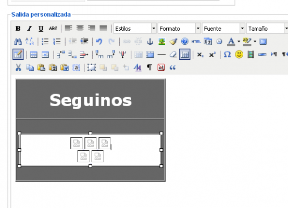Toggle bold formatting
The width and height of the screenshot is (288, 208).
click(18, 29)
